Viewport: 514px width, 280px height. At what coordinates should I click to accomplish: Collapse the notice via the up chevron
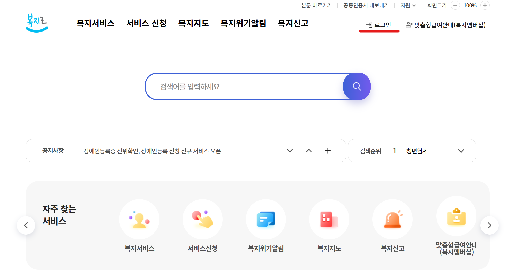coord(309,151)
